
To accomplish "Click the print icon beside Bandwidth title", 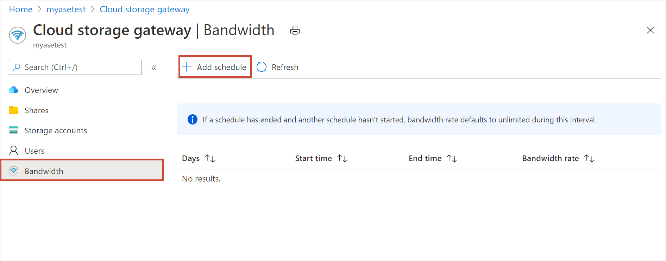I will point(295,30).
